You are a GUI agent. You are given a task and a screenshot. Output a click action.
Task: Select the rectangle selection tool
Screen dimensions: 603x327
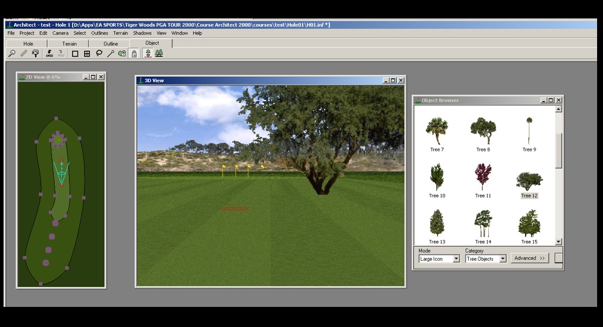point(75,53)
